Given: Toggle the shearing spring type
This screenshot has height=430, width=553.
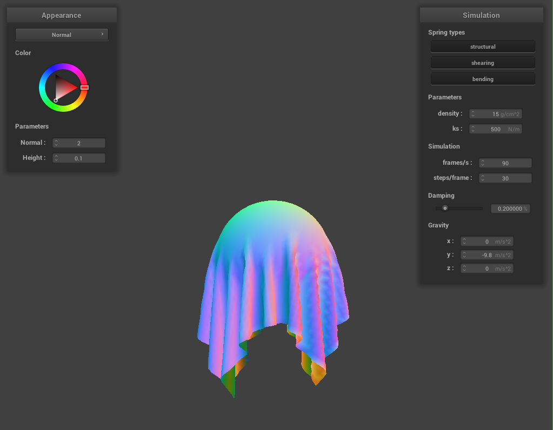Looking at the screenshot, I should (x=483, y=63).
